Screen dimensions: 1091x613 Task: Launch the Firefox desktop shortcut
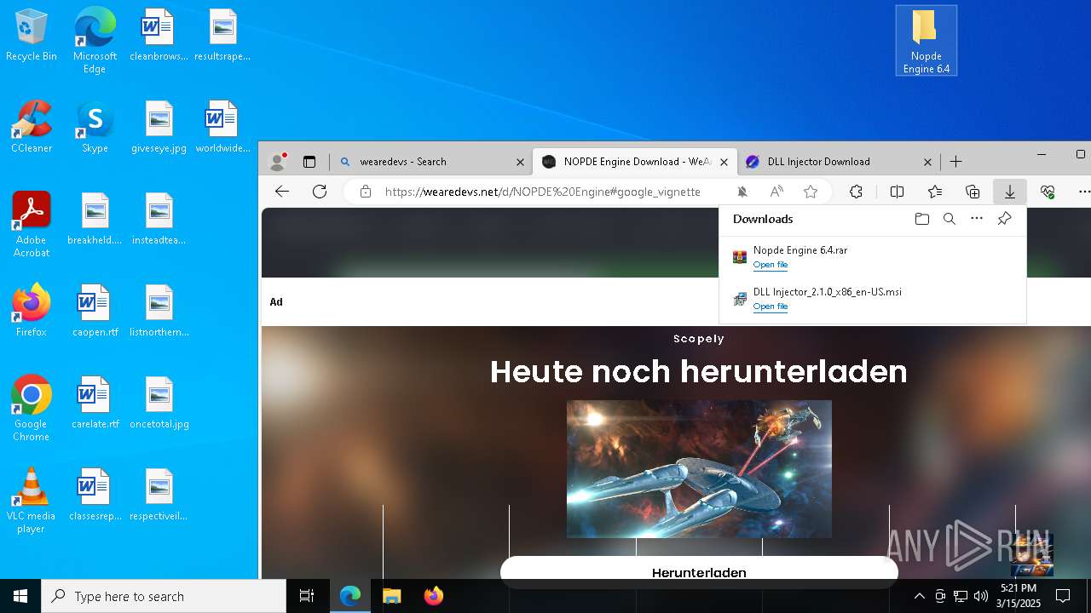click(x=32, y=312)
